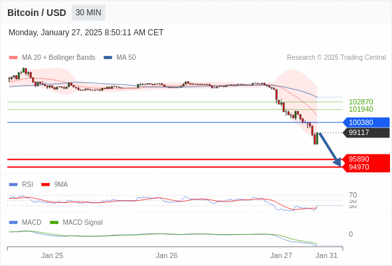The width and height of the screenshot is (392, 266).
Task: Click the MACD 0 axis label
Action: click(351, 234)
